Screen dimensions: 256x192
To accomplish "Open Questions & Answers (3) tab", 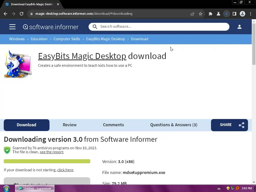I will click(x=174, y=125).
